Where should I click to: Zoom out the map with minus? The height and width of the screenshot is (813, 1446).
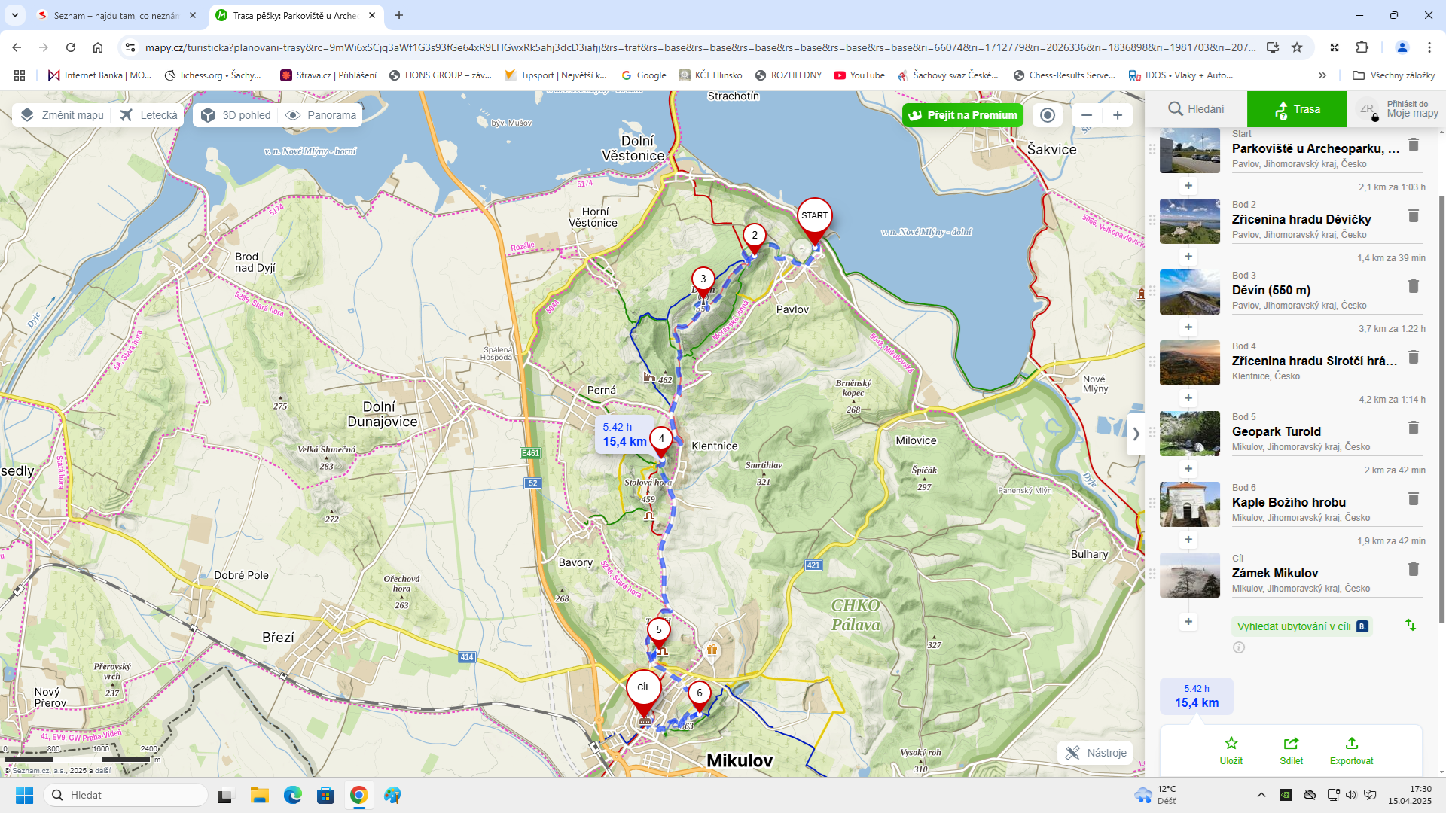[1087, 115]
